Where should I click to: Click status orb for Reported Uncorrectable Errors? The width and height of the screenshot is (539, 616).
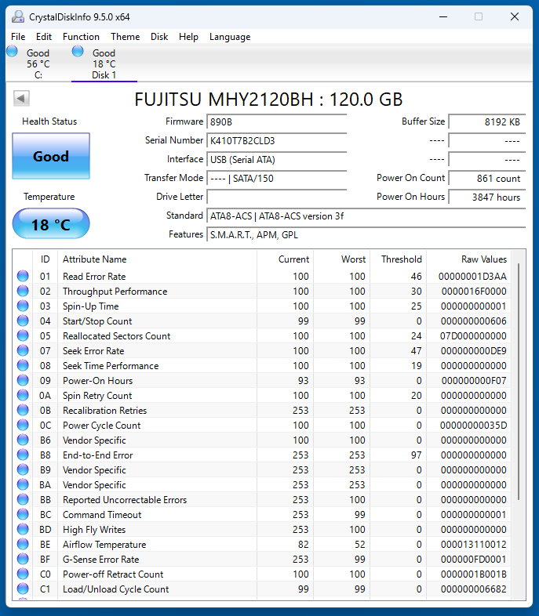pyautogui.click(x=23, y=499)
